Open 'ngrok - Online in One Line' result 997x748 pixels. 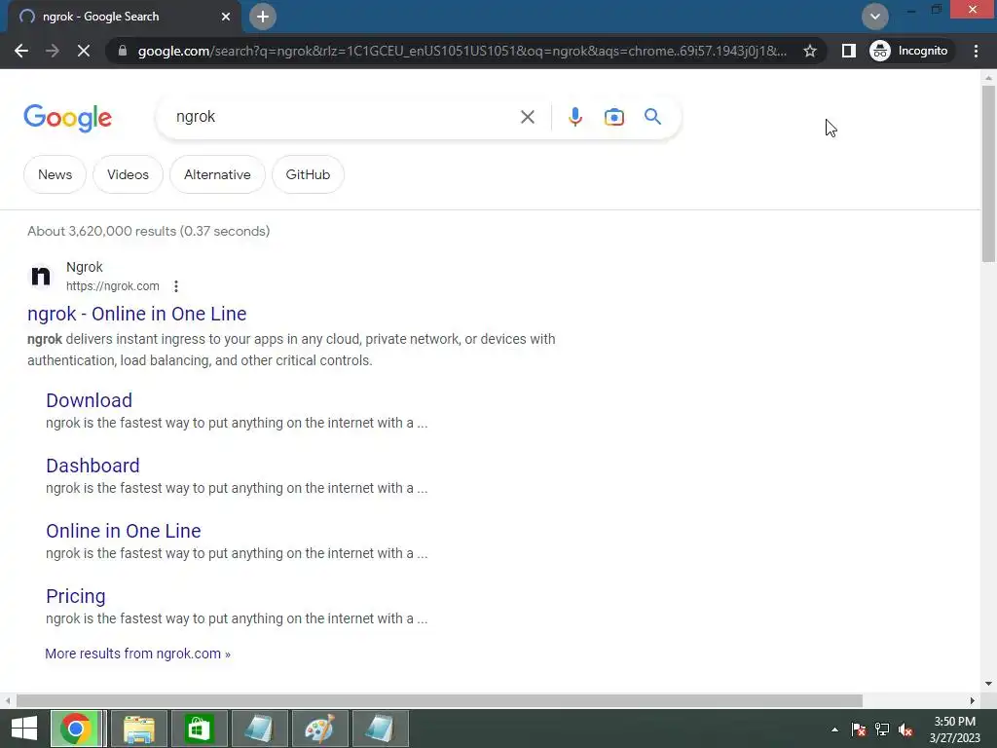136,314
